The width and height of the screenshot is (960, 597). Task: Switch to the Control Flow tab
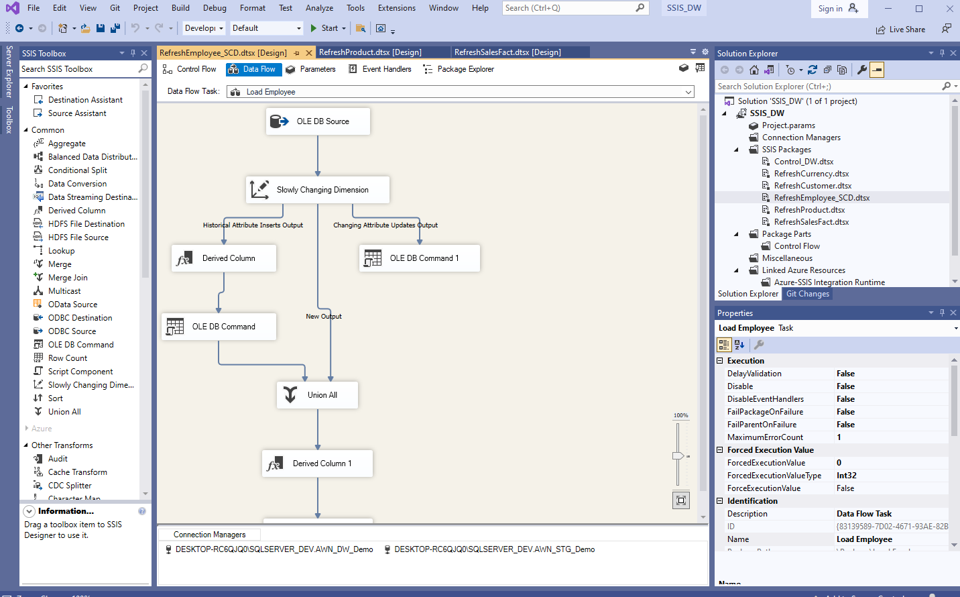[x=190, y=68]
